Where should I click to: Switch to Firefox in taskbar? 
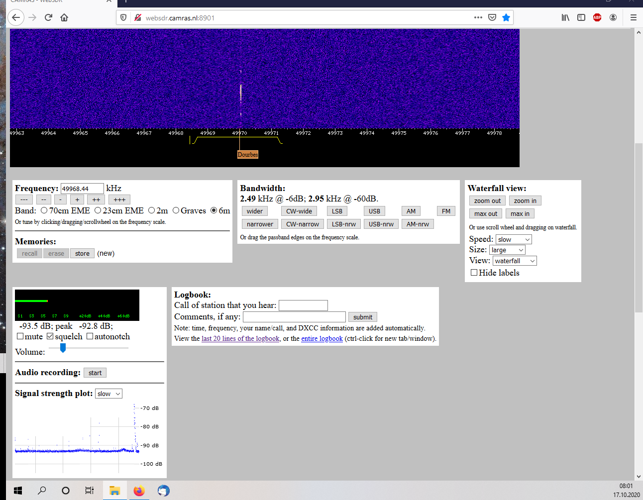click(139, 491)
